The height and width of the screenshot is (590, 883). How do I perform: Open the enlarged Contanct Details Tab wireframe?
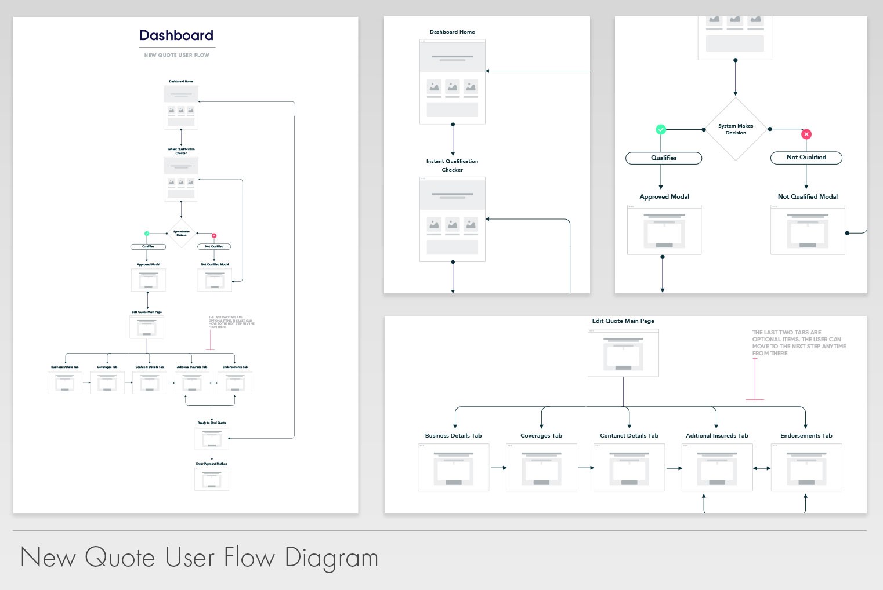pos(629,468)
